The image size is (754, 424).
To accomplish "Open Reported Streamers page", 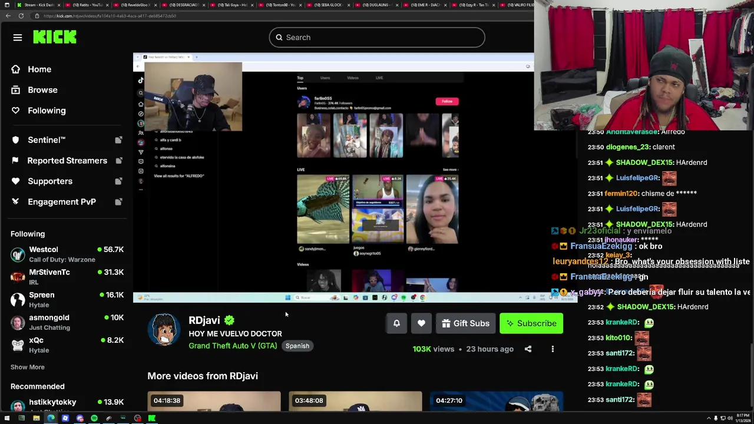I will coord(67,161).
